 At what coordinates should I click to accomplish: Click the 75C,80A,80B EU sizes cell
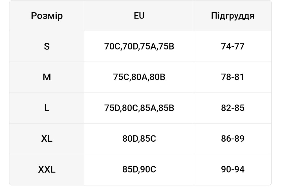click(x=139, y=77)
